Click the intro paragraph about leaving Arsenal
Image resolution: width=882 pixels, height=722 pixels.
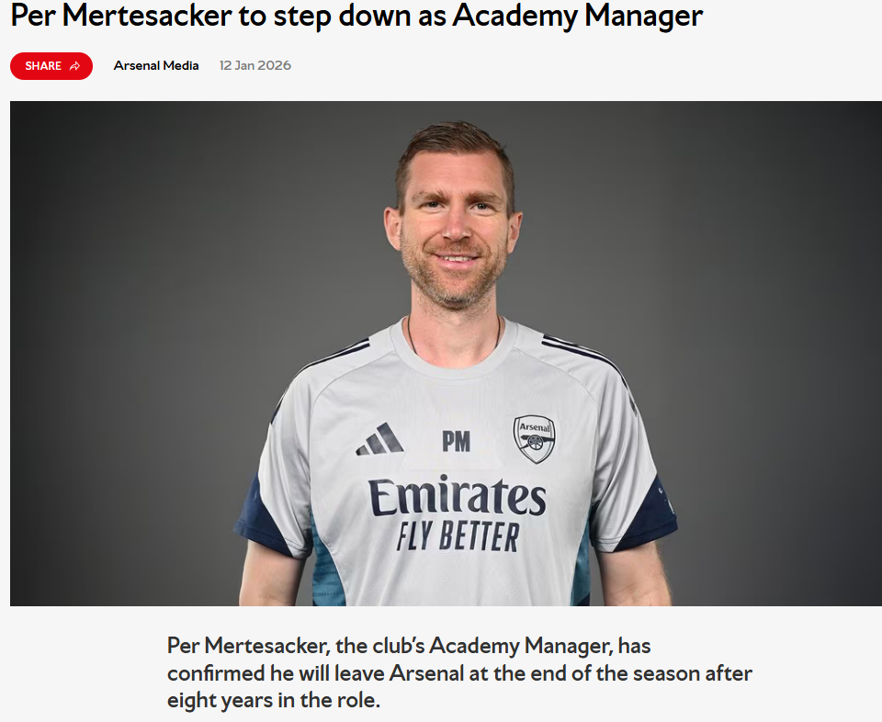[x=459, y=672]
